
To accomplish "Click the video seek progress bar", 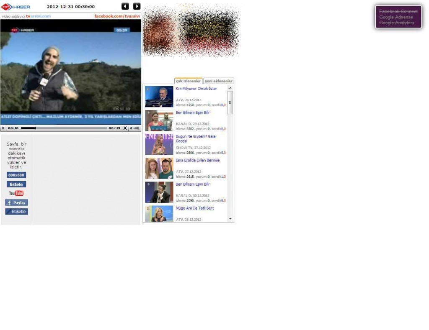I will 64,128.
